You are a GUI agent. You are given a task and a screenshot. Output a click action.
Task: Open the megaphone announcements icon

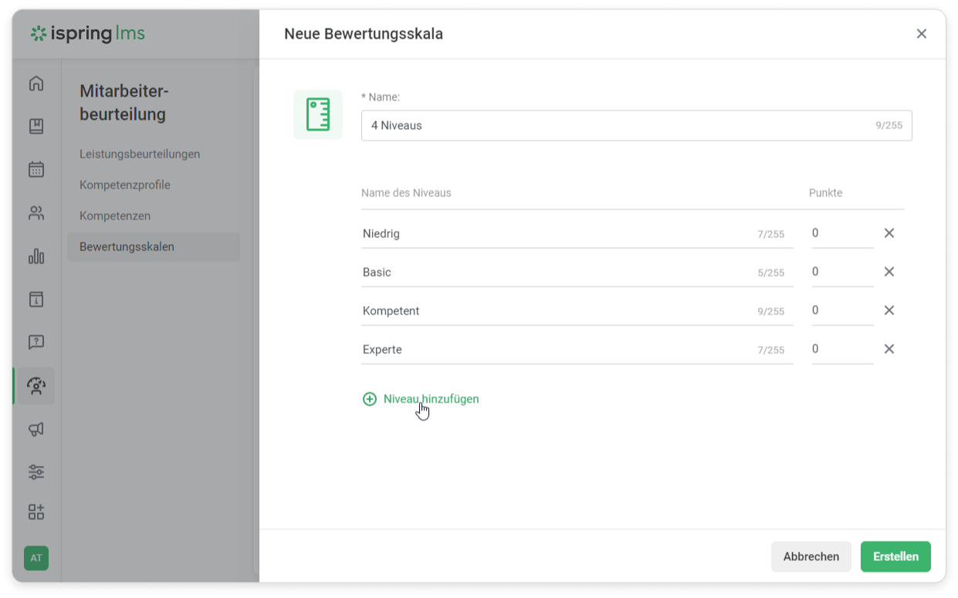click(x=36, y=429)
